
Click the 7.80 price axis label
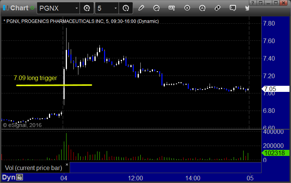(x=269, y=24)
